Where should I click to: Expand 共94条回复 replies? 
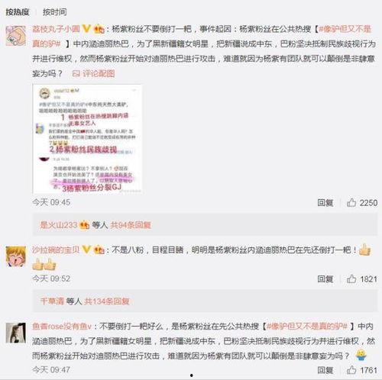coord(131,225)
